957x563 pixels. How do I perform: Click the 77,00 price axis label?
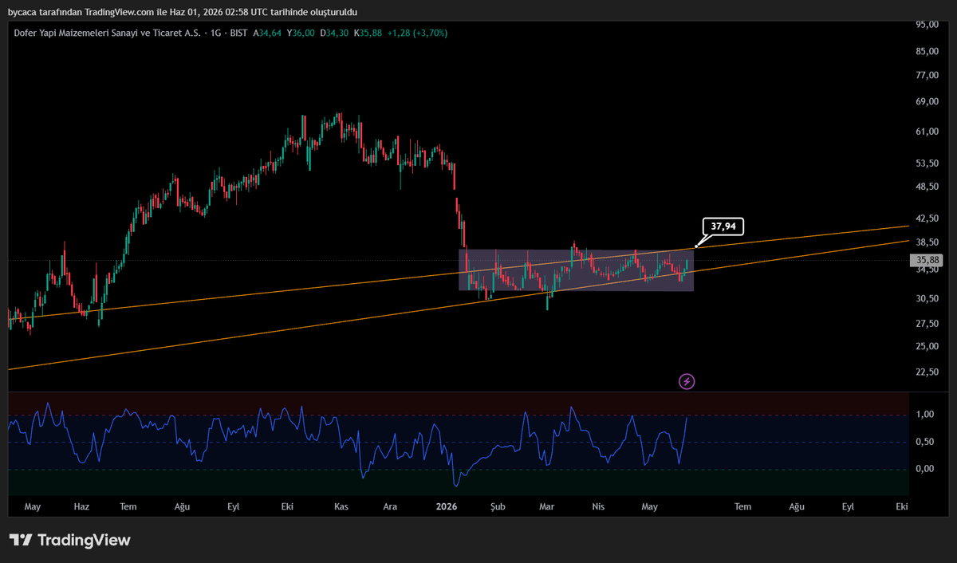(x=927, y=75)
